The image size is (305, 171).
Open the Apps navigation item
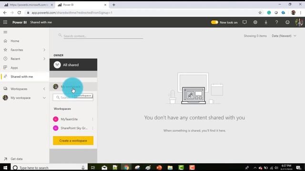pyautogui.click(x=14, y=67)
